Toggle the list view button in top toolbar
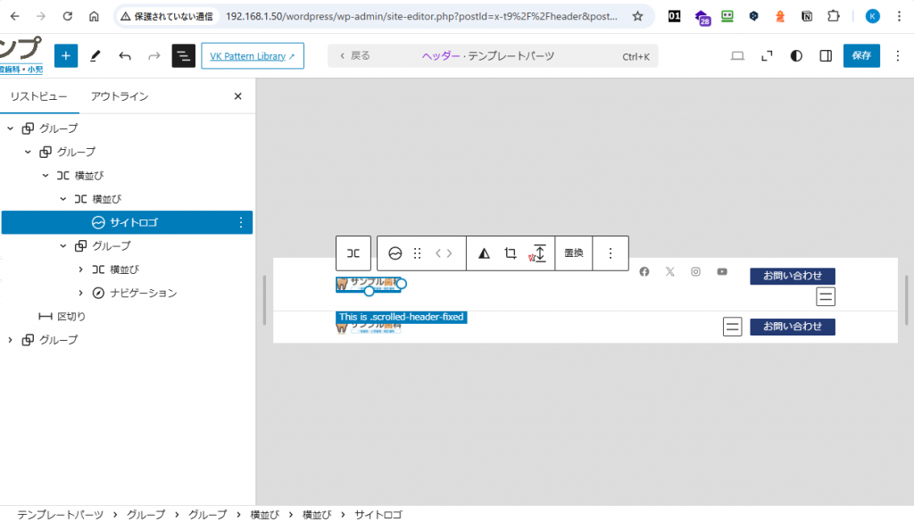914x522 pixels. tap(183, 55)
